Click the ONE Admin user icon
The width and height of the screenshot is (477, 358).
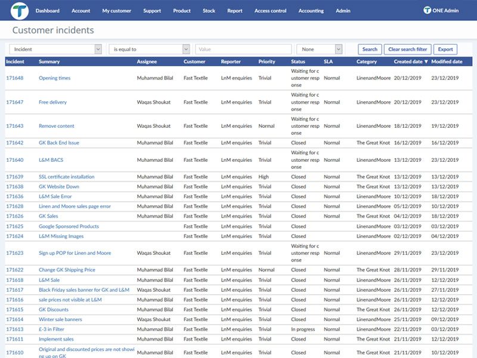427,10
